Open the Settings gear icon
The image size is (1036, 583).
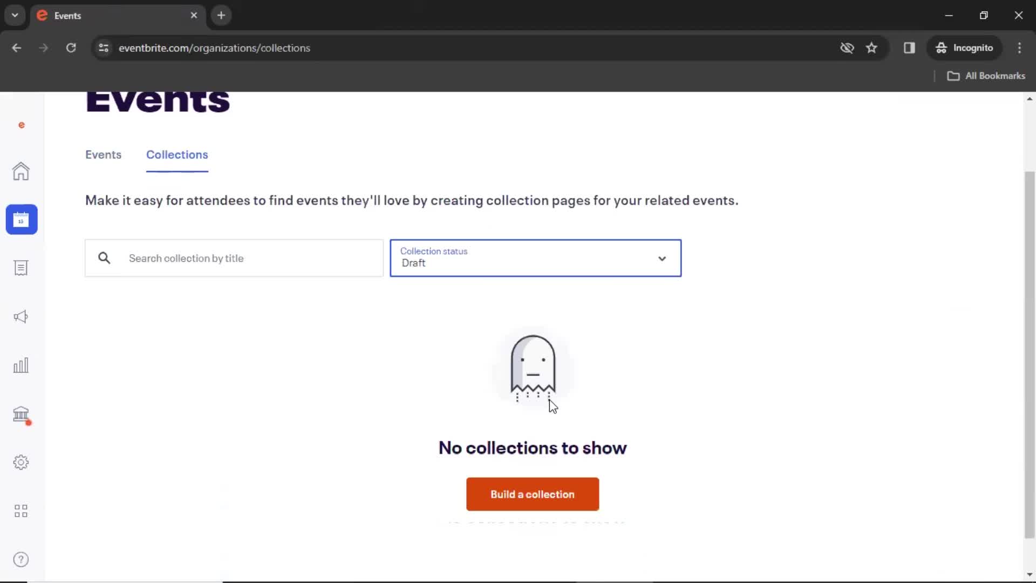[21, 462]
